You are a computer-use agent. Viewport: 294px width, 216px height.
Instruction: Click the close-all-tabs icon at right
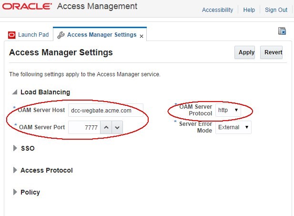pyautogui.click(x=282, y=31)
